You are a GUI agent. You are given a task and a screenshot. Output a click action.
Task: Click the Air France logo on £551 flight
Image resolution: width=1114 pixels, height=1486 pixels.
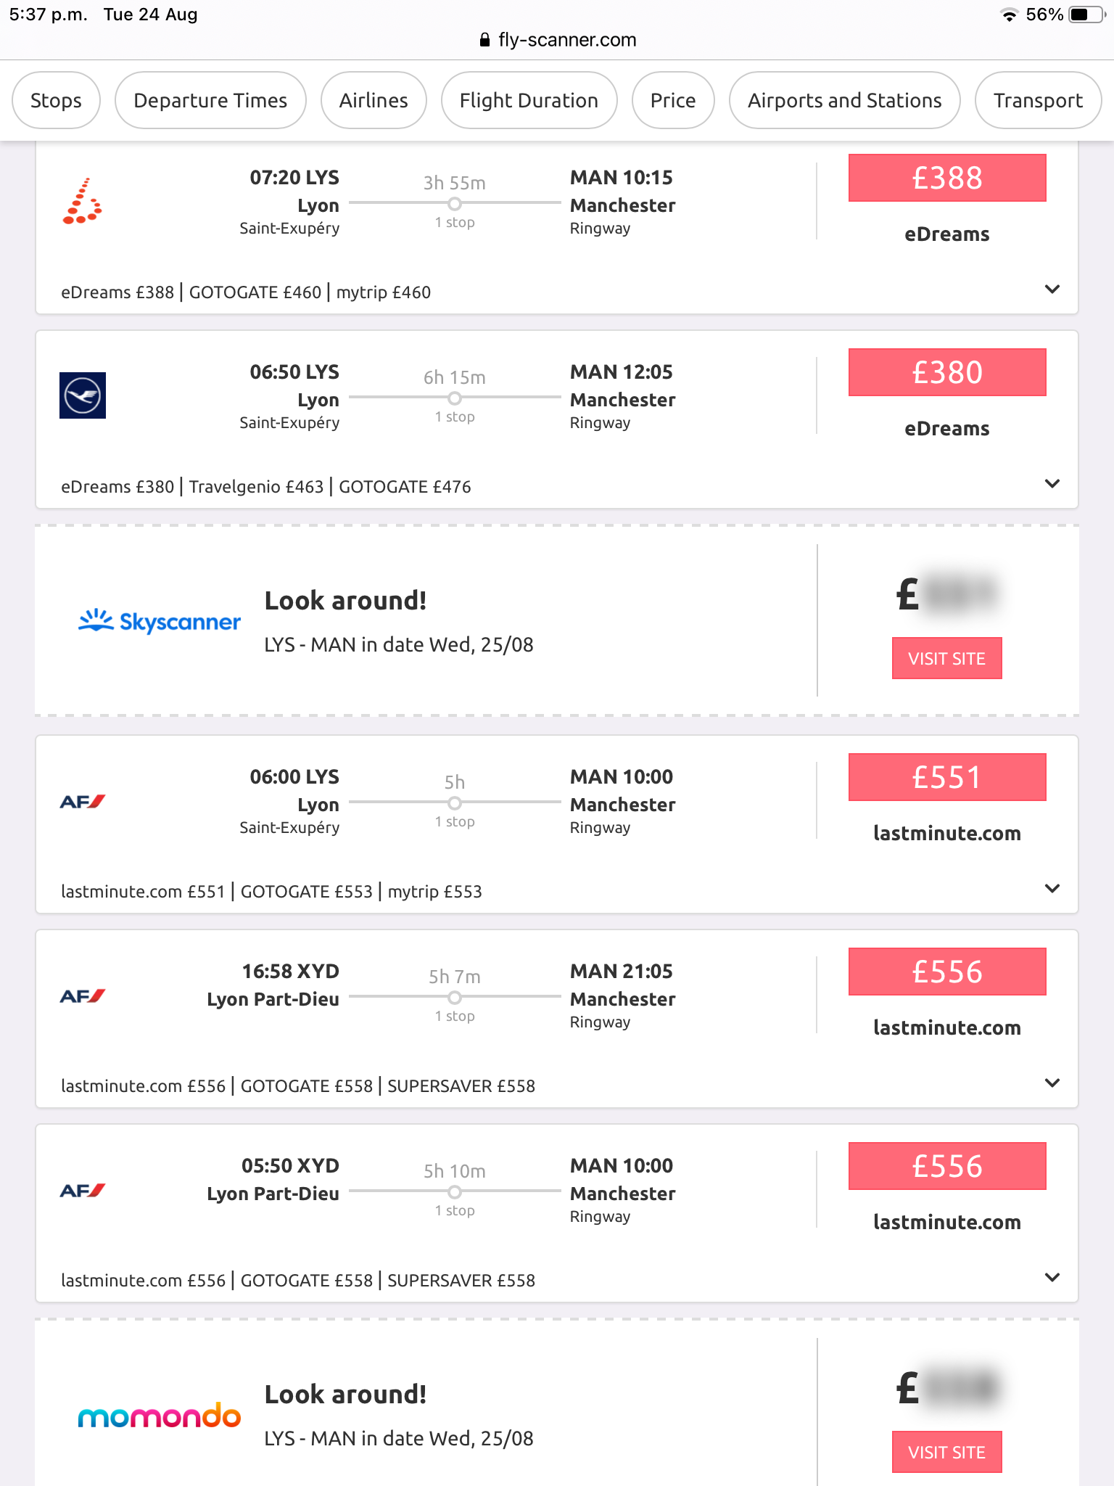tap(83, 802)
